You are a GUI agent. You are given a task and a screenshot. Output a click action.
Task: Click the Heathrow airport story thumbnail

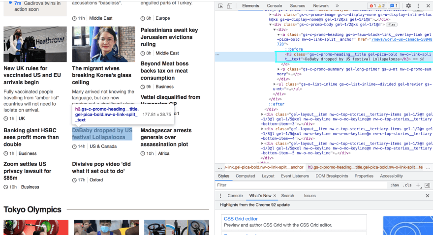tap(35, 44)
